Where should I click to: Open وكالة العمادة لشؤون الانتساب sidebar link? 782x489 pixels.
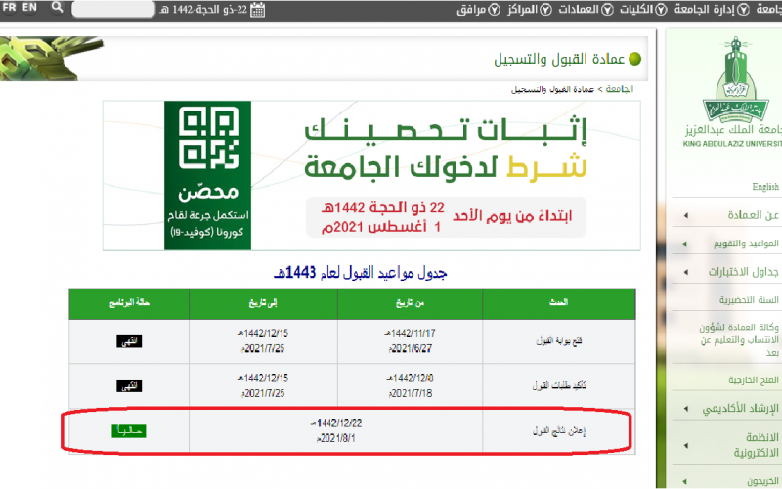pos(740,339)
